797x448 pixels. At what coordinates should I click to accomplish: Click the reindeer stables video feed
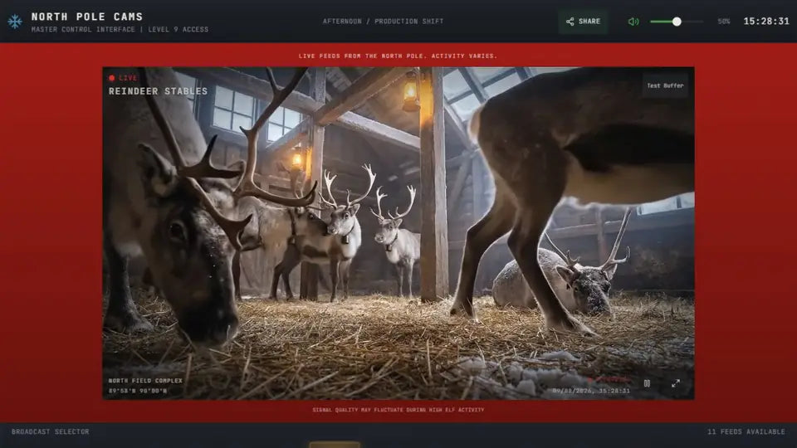coord(398,233)
